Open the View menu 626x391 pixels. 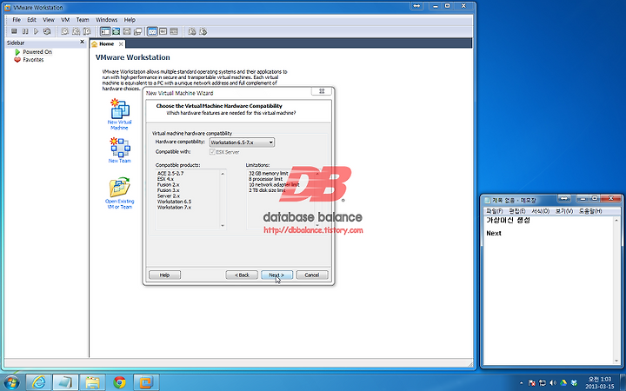[x=49, y=19]
